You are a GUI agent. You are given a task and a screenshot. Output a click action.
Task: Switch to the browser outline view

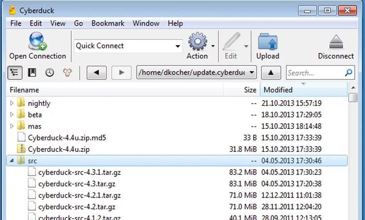pyautogui.click(x=15, y=73)
